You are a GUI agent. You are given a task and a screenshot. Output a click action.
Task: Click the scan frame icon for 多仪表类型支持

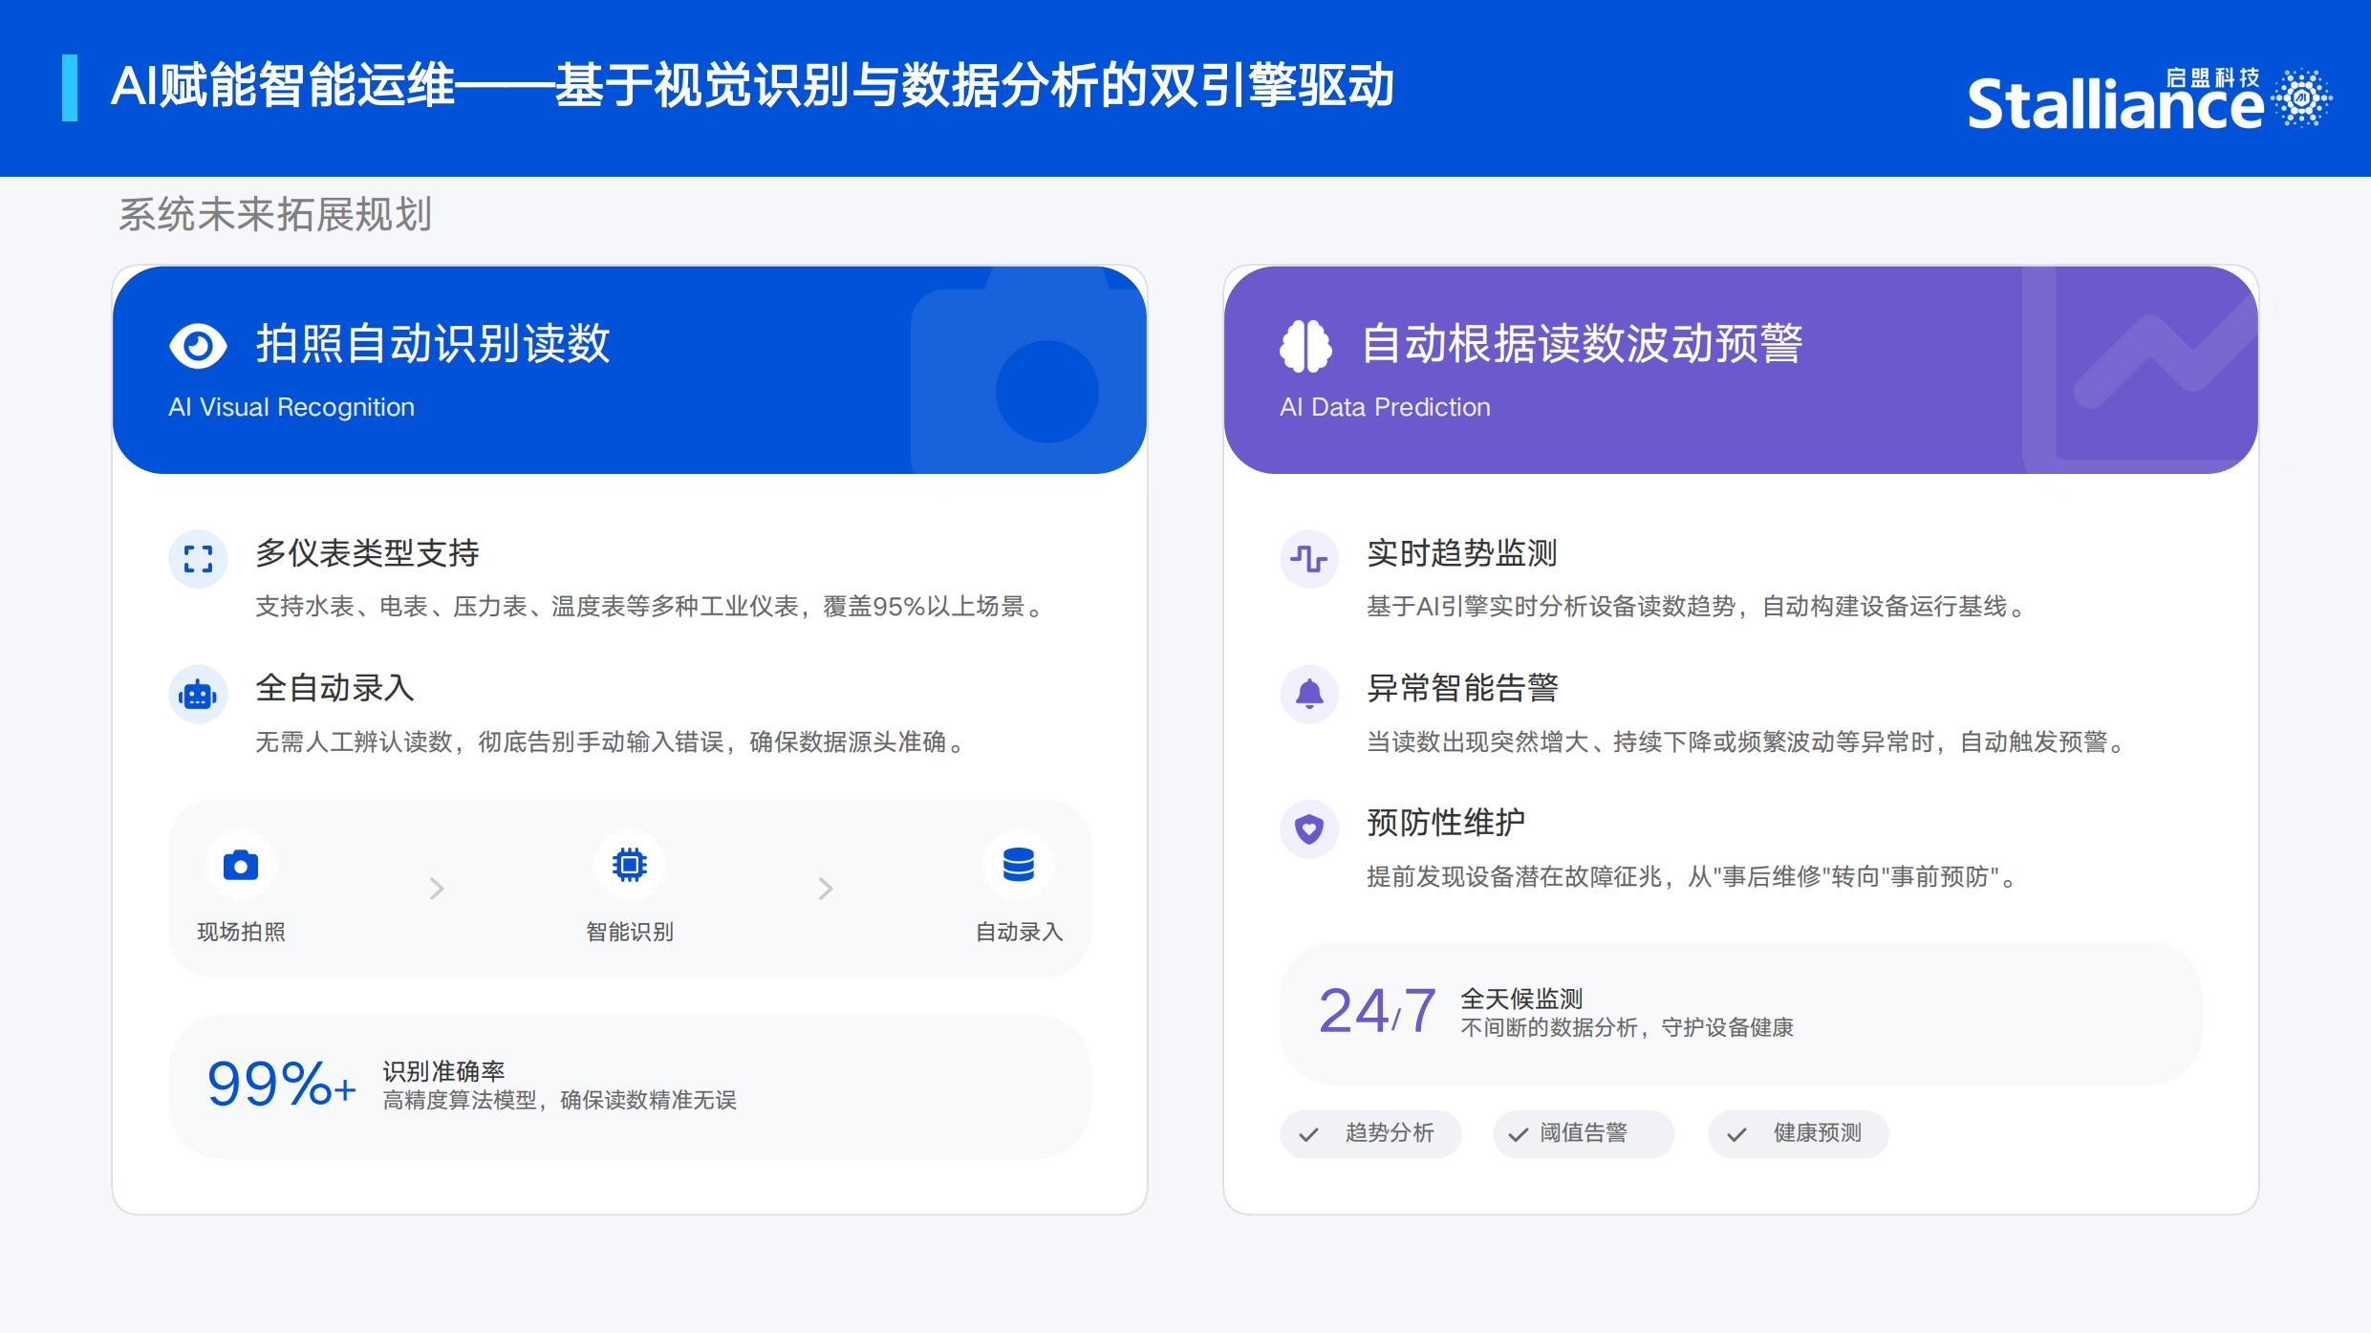(x=198, y=559)
